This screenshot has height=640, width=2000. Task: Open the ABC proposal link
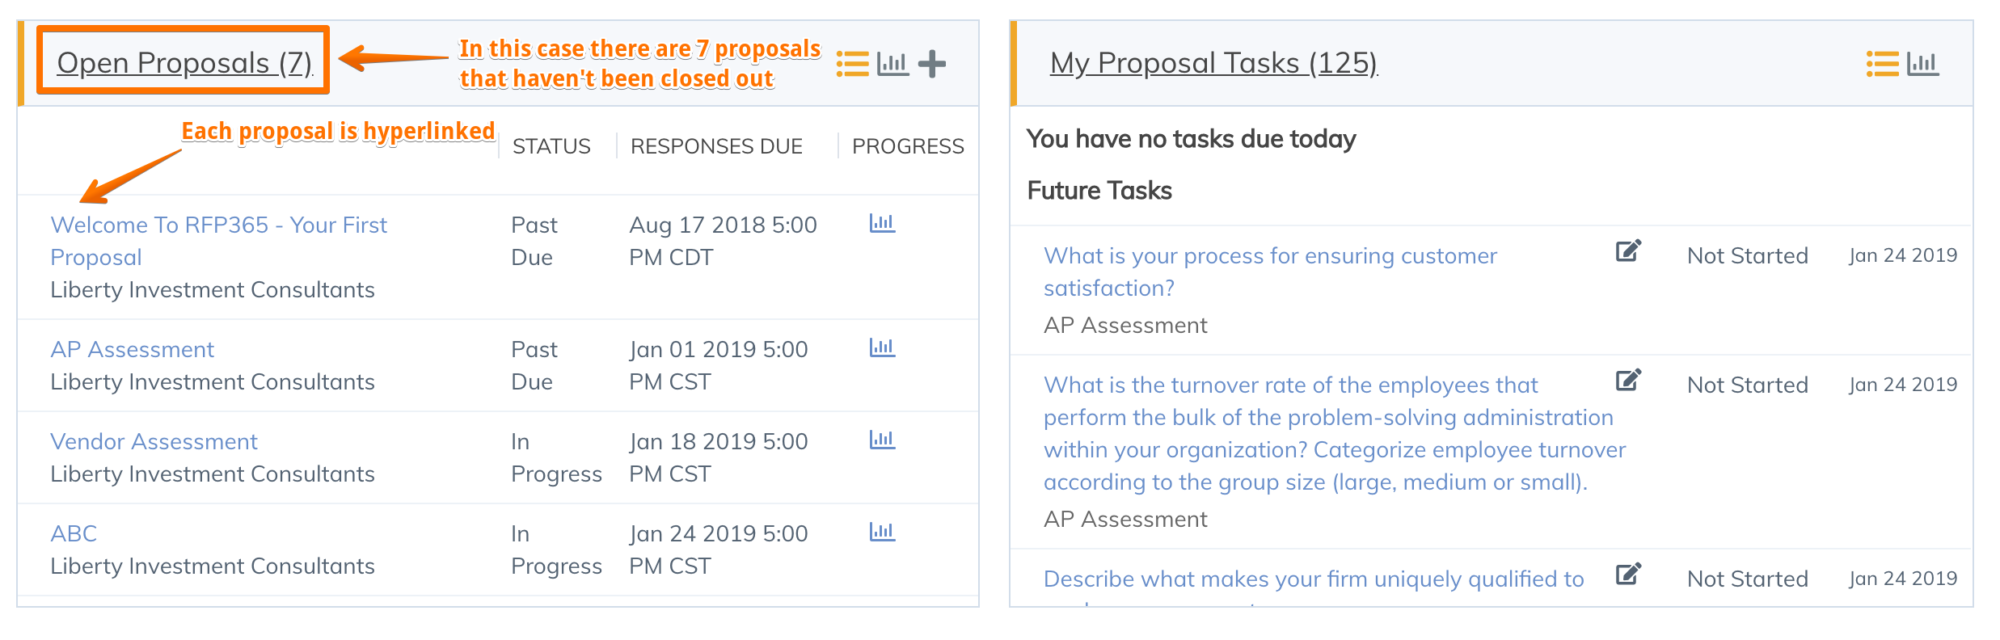pyautogui.click(x=74, y=533)
